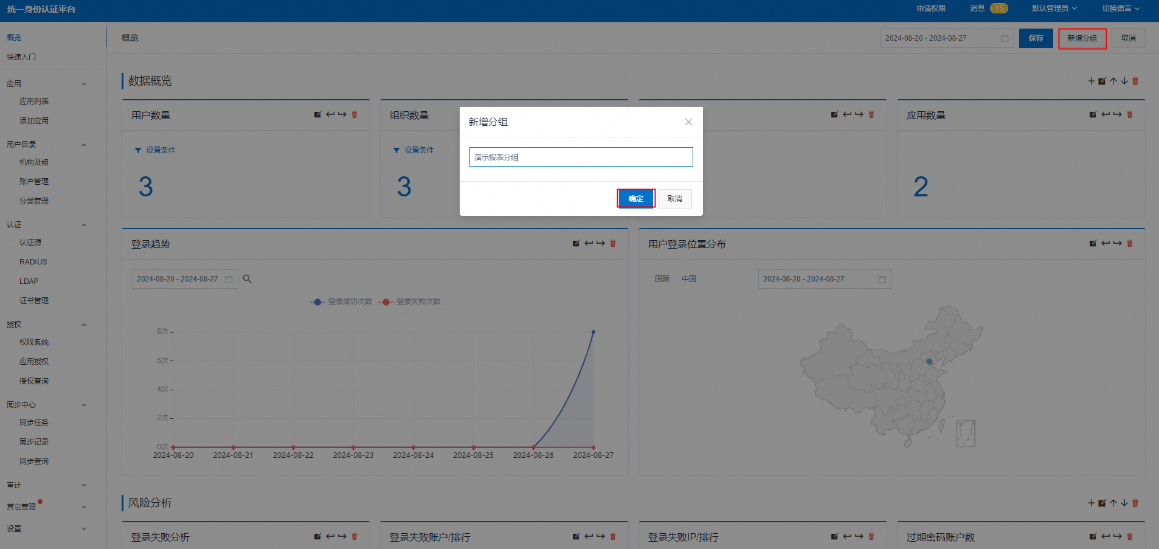Toggle 登录失败次数 legend series

pyautogui.click(x=410, y=302)
